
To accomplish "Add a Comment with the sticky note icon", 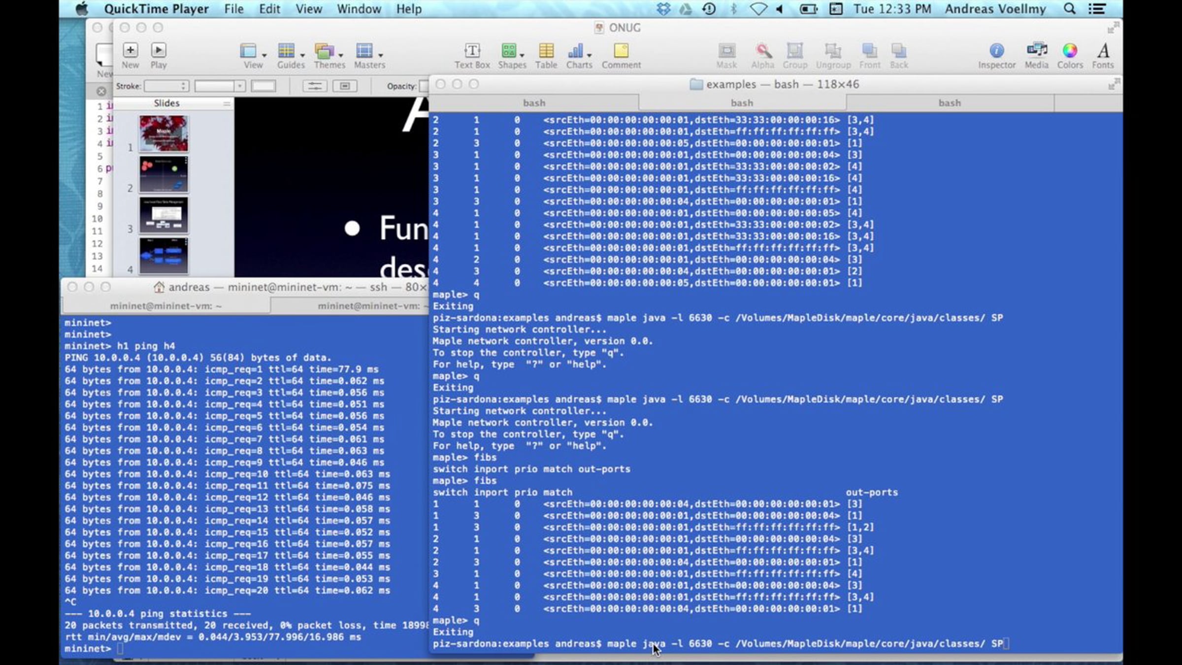I will (621, 50).
